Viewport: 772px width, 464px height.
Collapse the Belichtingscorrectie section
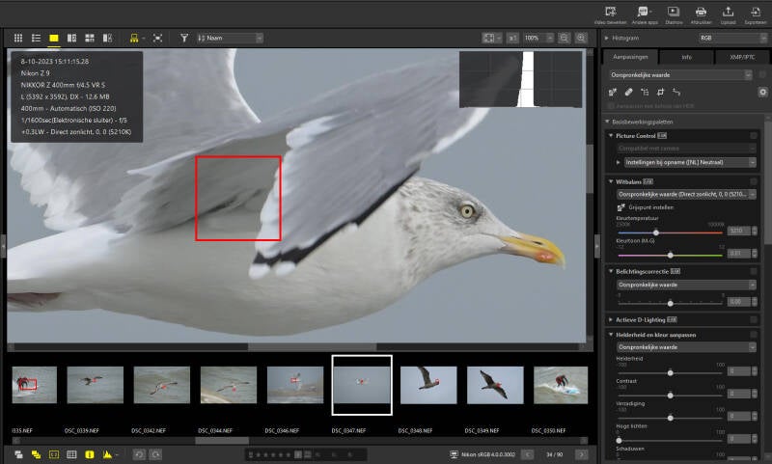tap(611, 271)
